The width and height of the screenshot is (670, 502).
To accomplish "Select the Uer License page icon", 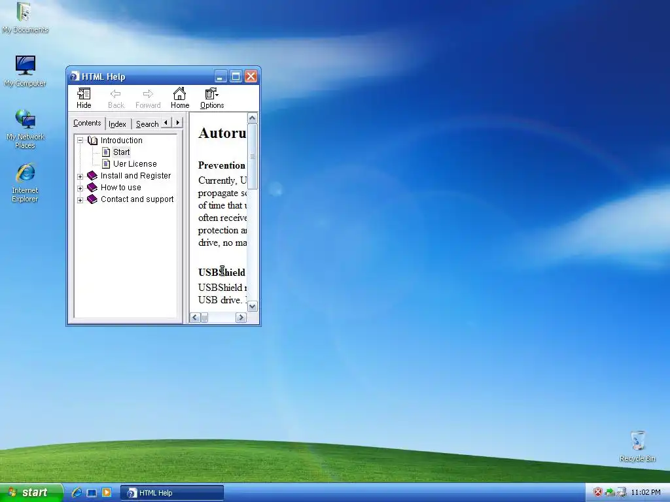I will coord(106,164).
